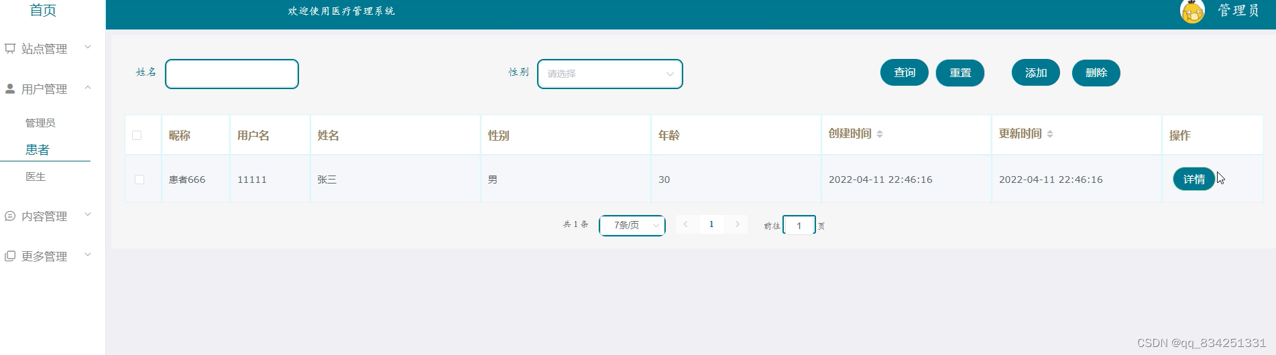Click the 操作 column header
Image resolution: width=1276 pixels, height=355 pixels.
pos(1180,135)
